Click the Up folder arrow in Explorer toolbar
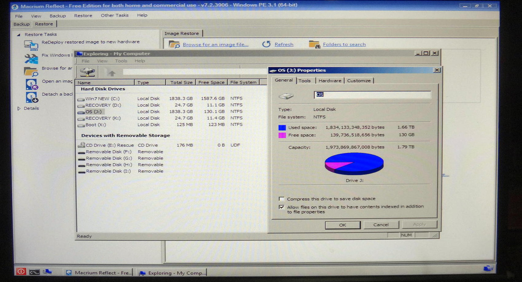This screenshot has height=282, width=522. tap(111, 73)
